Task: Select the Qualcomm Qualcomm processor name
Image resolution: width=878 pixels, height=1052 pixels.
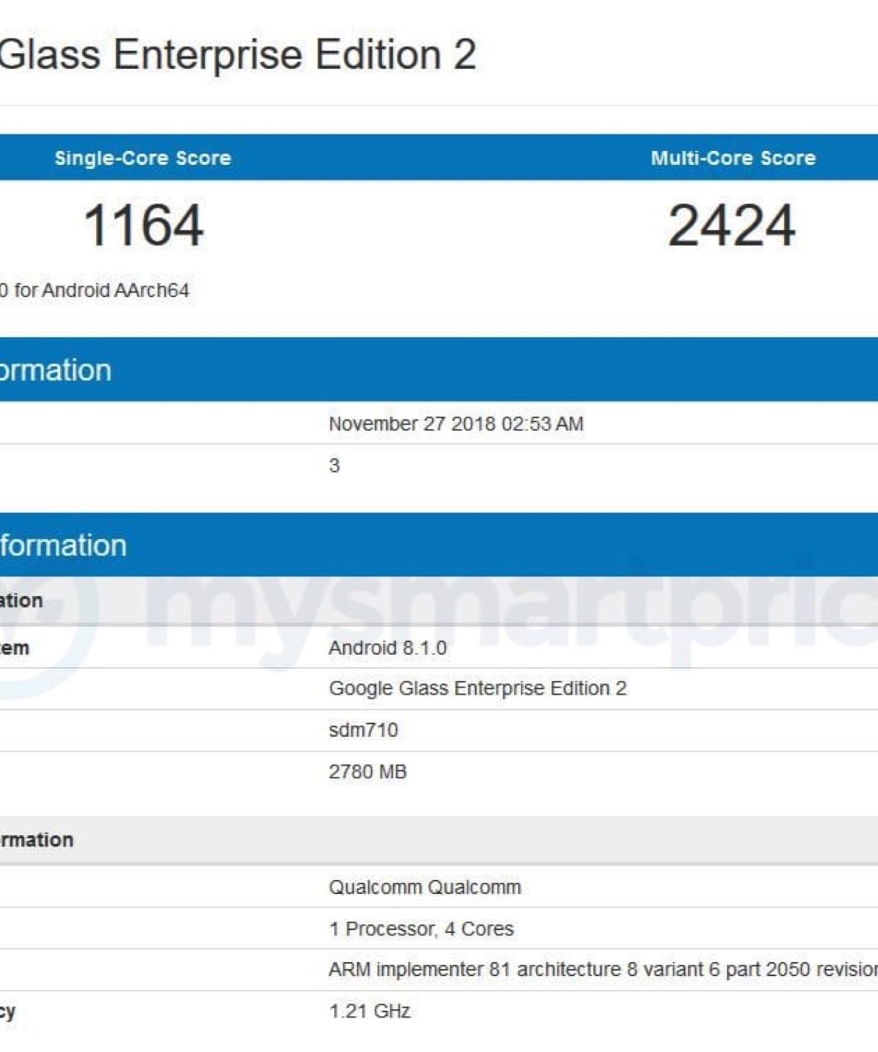Action: coord(424,887)
